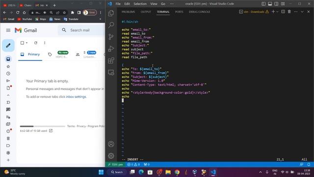Open the Terms link in Gmail footer
This screenshot has width=314, height=177.
71,126
